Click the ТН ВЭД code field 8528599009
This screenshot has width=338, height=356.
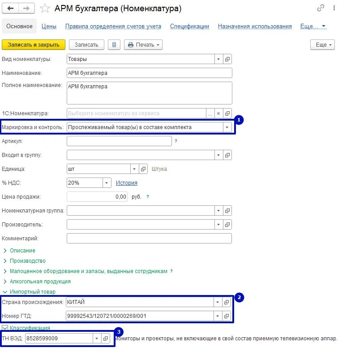coord(59,339)
